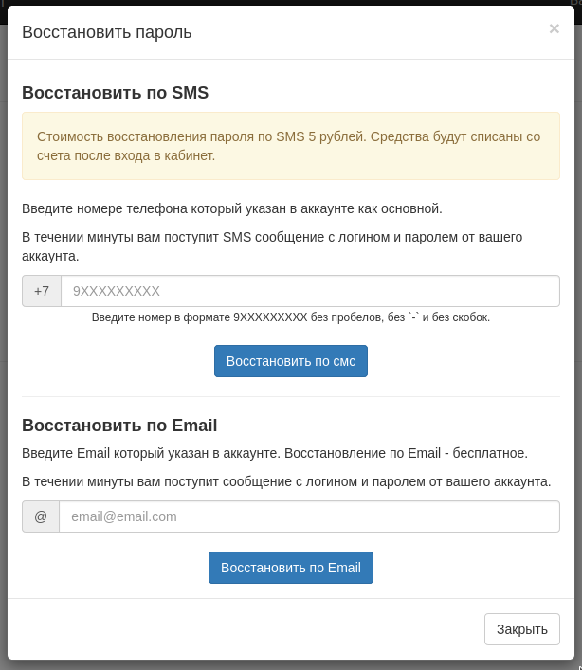Click the Восстановить по Email heading
The width and height of the screenshot is (582, 670).
[119, 426]
